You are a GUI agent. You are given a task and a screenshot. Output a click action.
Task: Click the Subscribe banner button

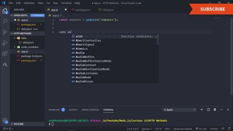click(211, 9)
